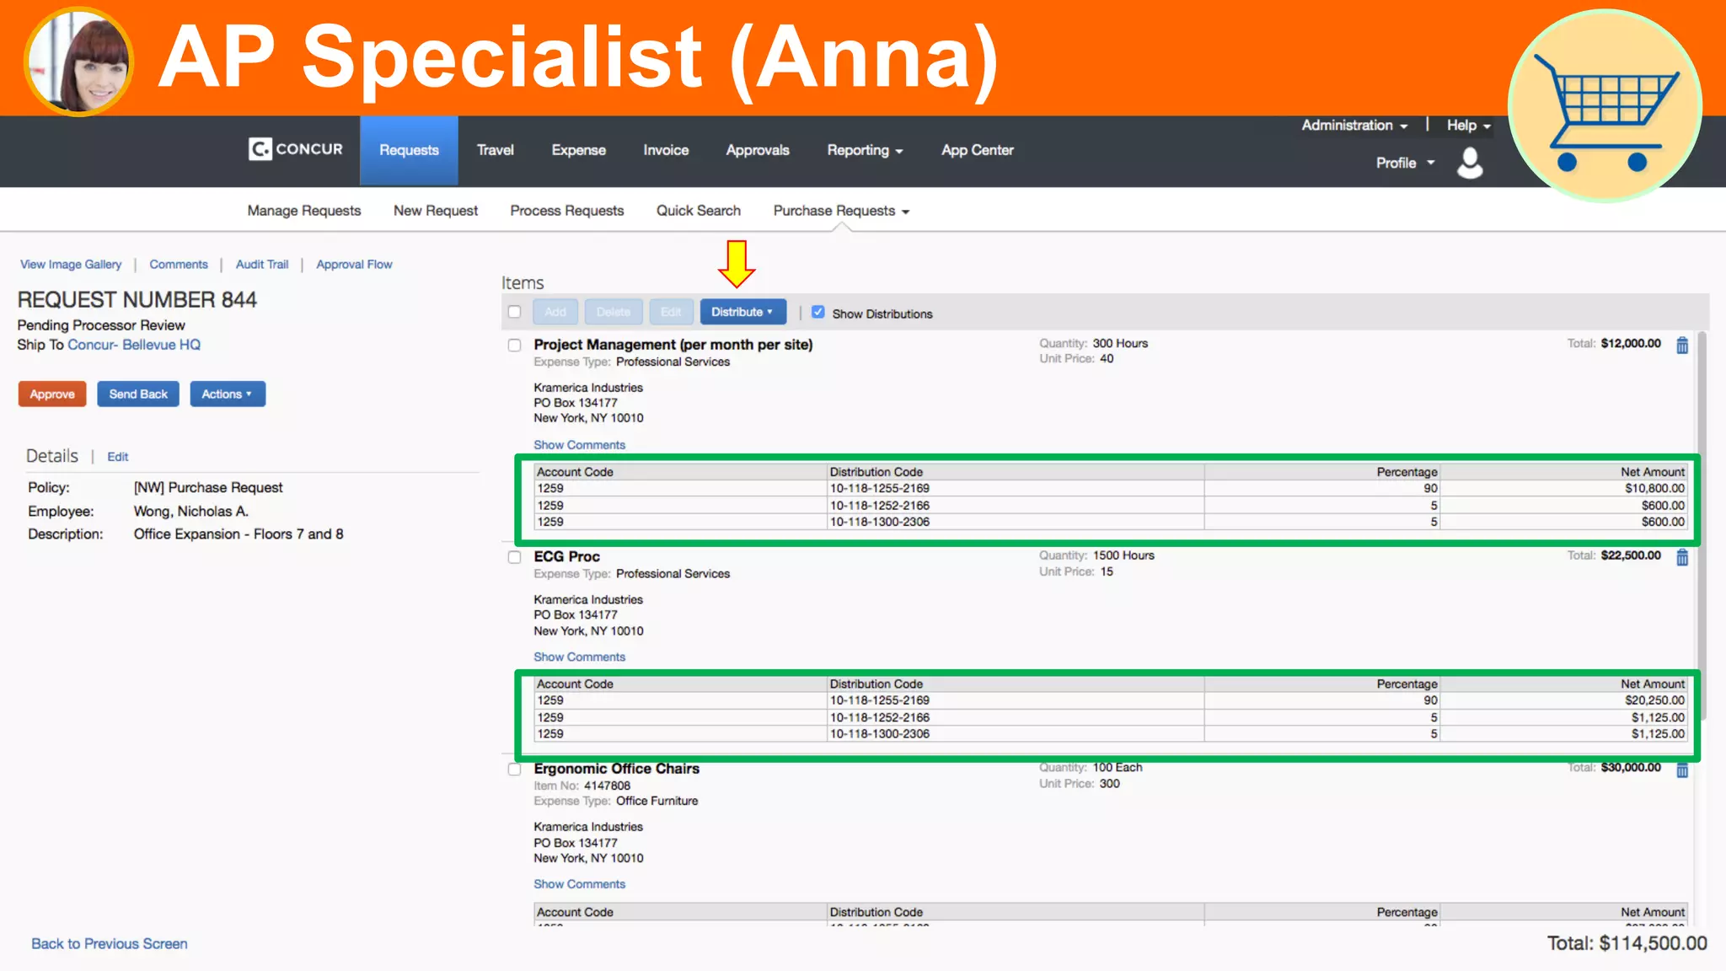The width and height of the screenshot is (1726, 971).
Task: Open the user profile avatar icon
Action: pos(1470,163)
